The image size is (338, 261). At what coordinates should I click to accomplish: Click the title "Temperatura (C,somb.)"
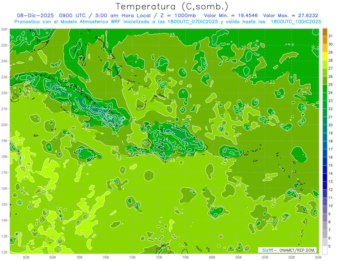pyautogui.click(x=172, y=6)
